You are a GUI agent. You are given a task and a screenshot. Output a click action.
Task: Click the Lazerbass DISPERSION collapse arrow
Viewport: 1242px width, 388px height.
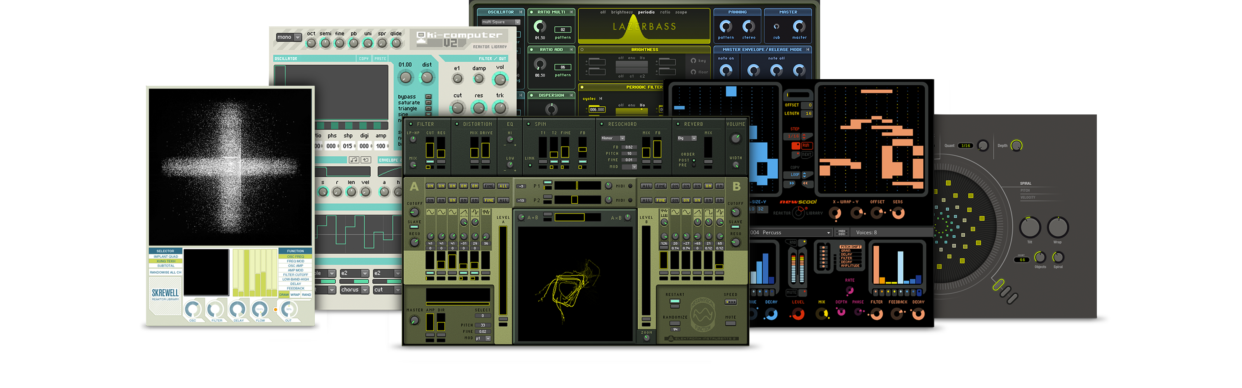pyautogui.click(x=571, y=95)
